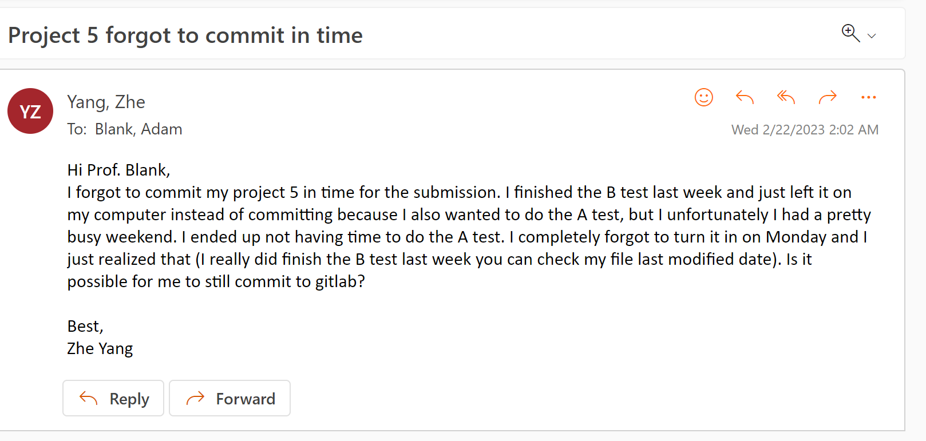Click the reply arrow icon in header
926x441 pixels.
pos(744,97)
